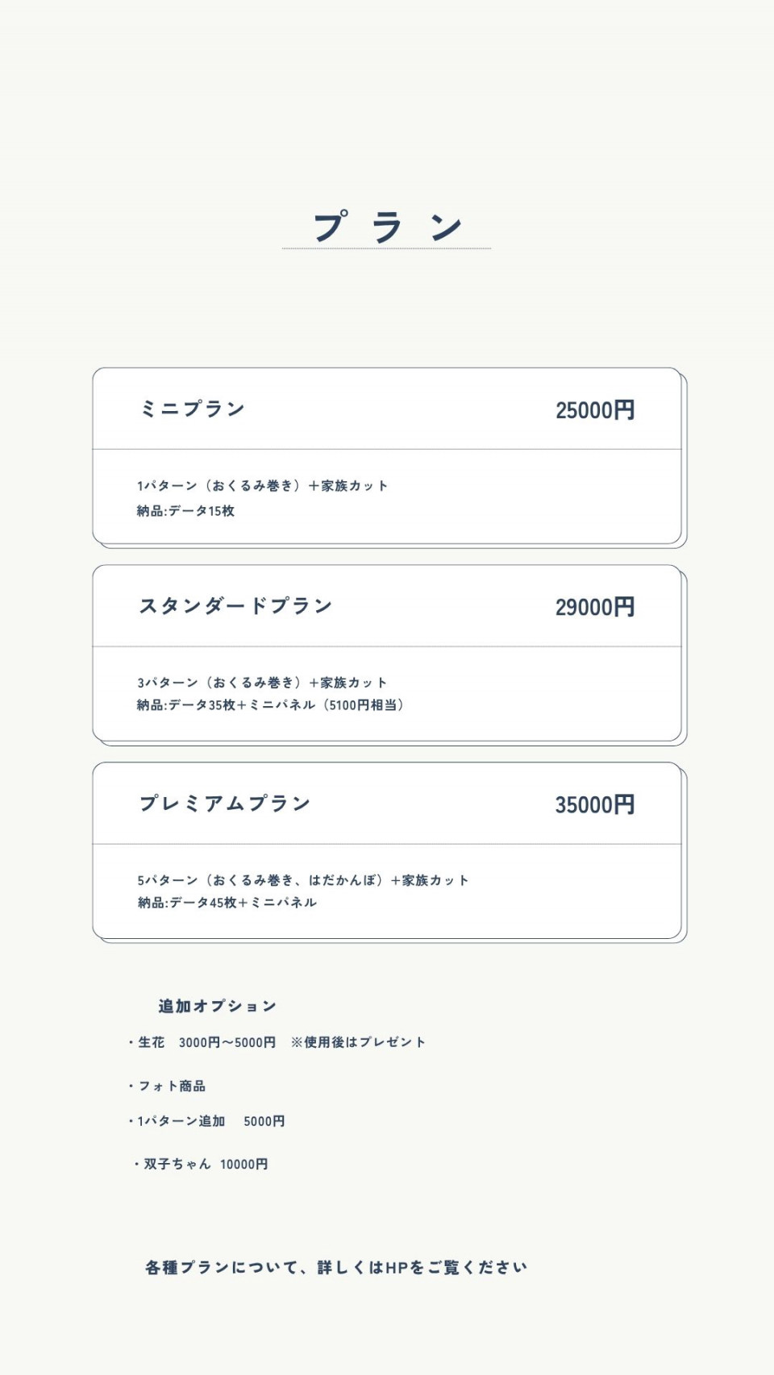Screen dimensions: 774x1375
Task: Select the データ45枚＋ミニパネル delivery line
Action: coord(227,903)
